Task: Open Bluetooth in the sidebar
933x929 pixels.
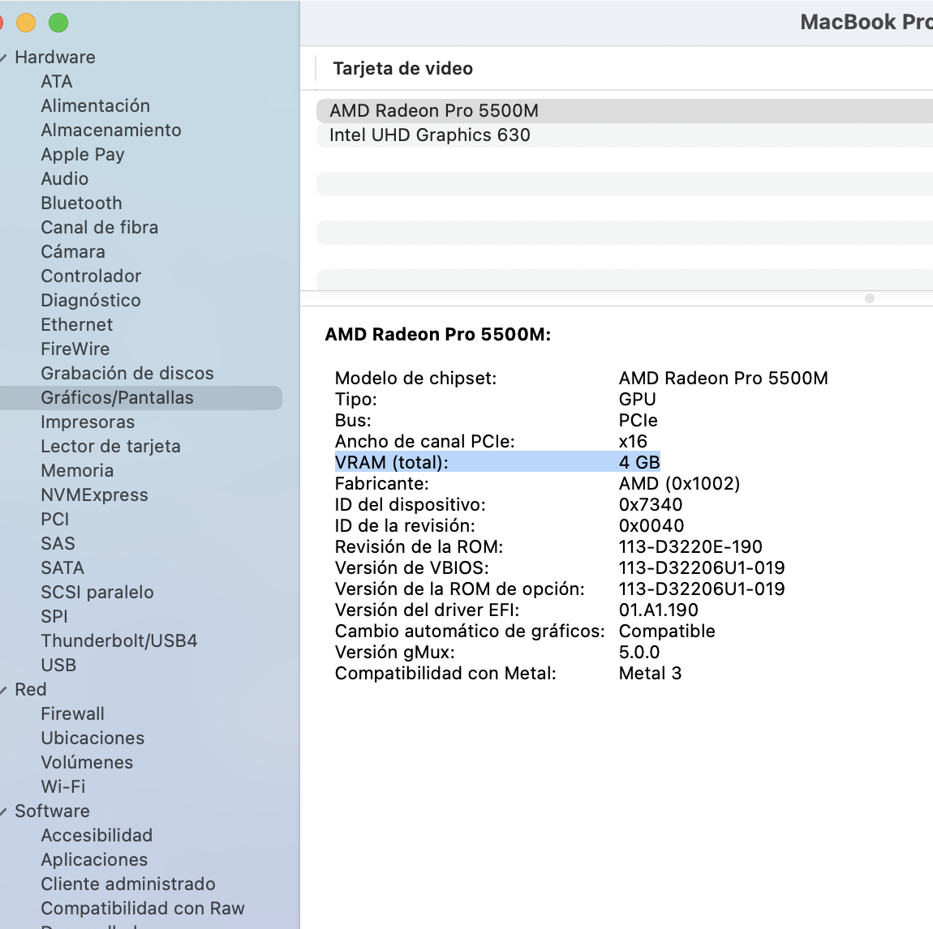Action: click(x=81, y=203)
